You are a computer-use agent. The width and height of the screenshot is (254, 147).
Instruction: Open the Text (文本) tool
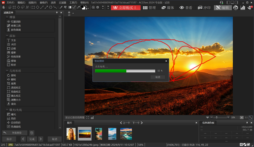tap(13, 40)
